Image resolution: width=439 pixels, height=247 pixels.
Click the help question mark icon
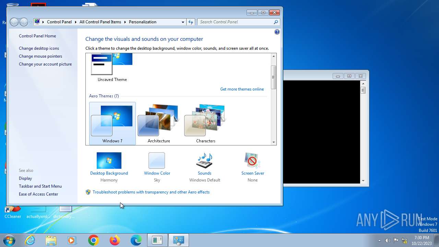[277, 32]
